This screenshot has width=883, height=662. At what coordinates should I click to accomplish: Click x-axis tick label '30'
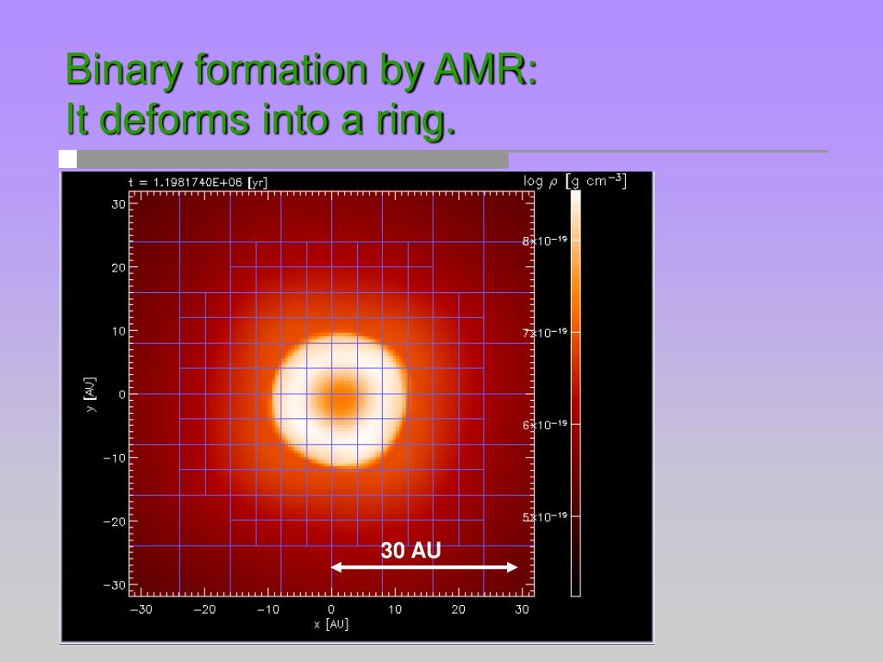point(522,609)
